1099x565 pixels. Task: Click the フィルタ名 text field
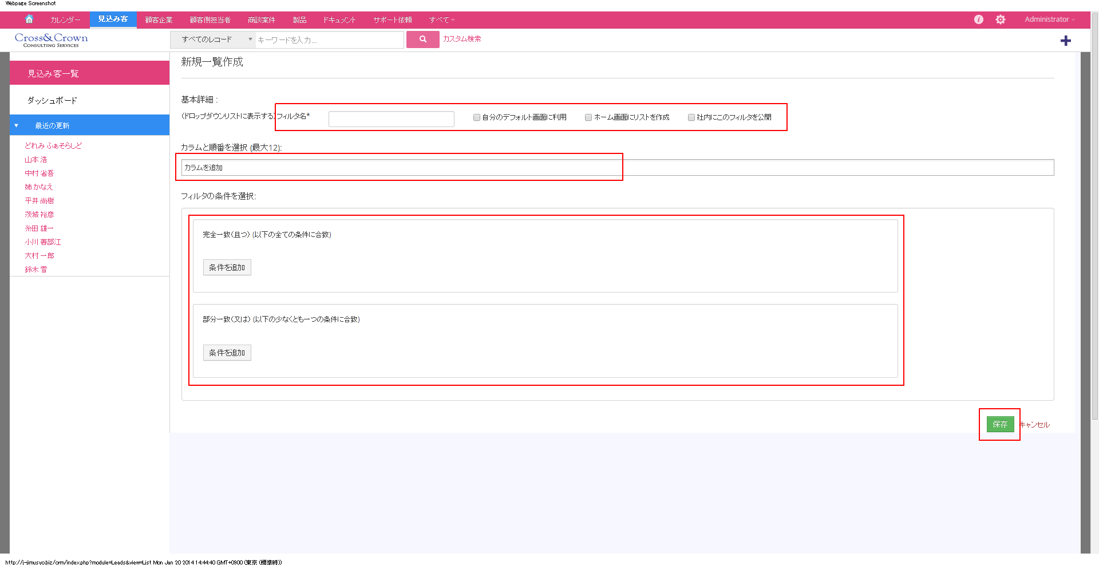pyautogui.click(x=391, y=118)
